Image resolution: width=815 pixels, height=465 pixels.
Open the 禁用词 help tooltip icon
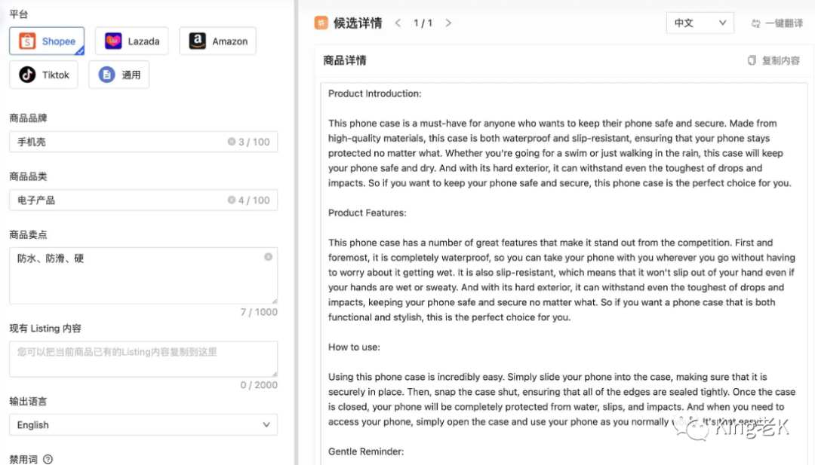(x=48, y=459)
